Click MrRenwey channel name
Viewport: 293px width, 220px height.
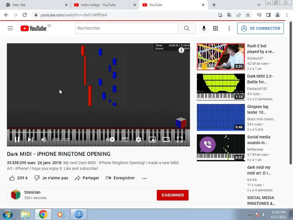point(255,150)
